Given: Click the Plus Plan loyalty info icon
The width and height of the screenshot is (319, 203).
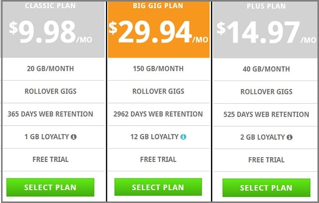Looking at the screenshot, I should (x=290, y=137).
